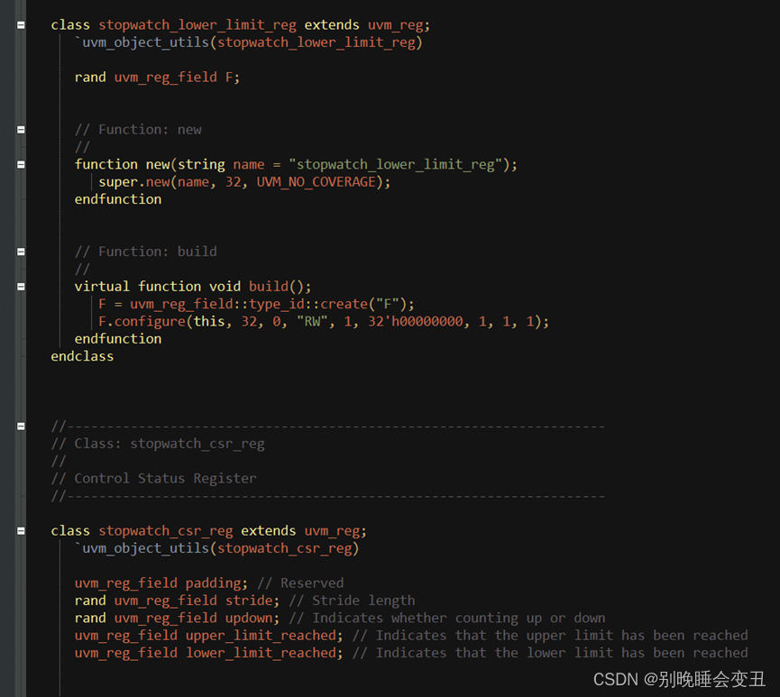Fold the stopwatch_csr_reg header comment banner
Image resolution: width=780 pixels, height=697 pixels.
[x=20, y=426]
